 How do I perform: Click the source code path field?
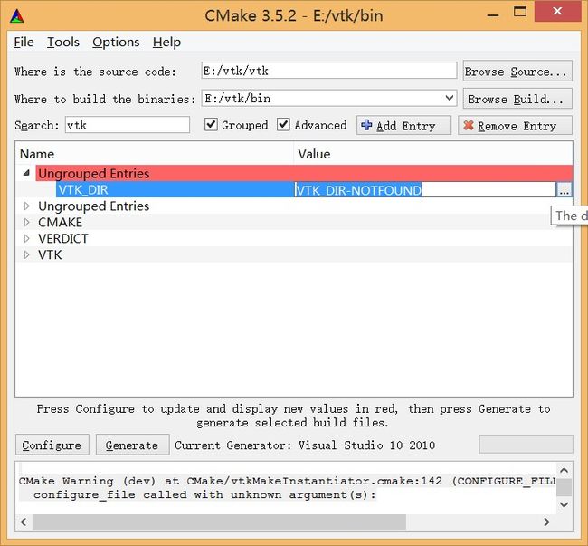pyautogui.click(x=329, y=71)
